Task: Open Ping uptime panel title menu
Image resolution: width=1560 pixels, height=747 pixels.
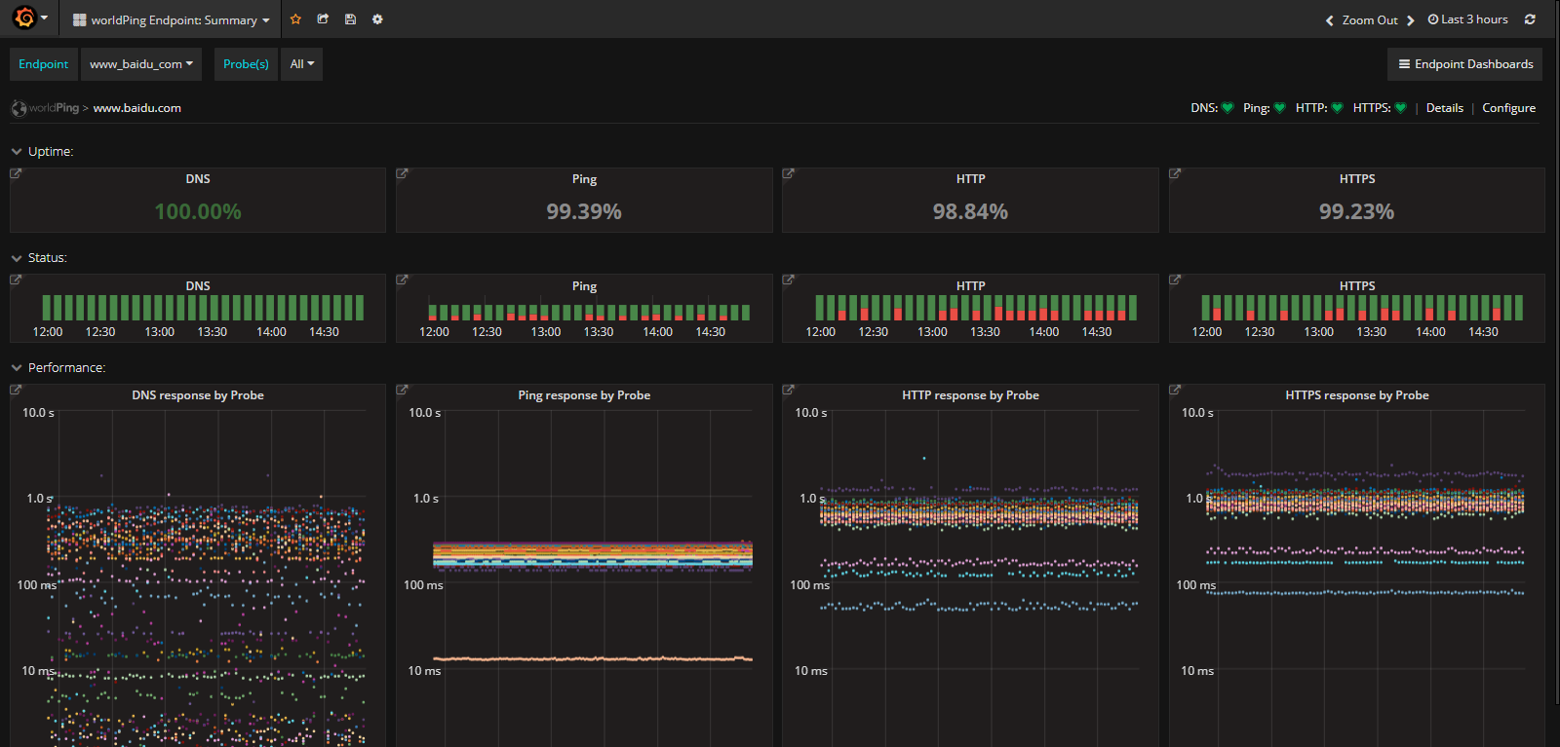Action: point(584,179)
